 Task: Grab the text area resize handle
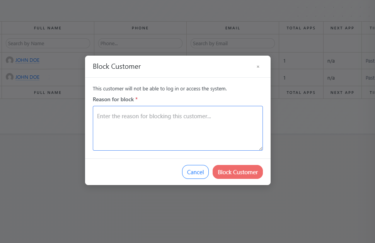tap(261, 148)
